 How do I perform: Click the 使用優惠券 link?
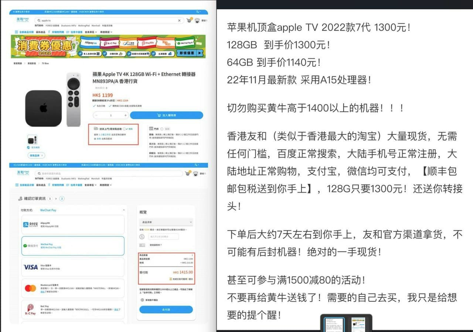156,245
